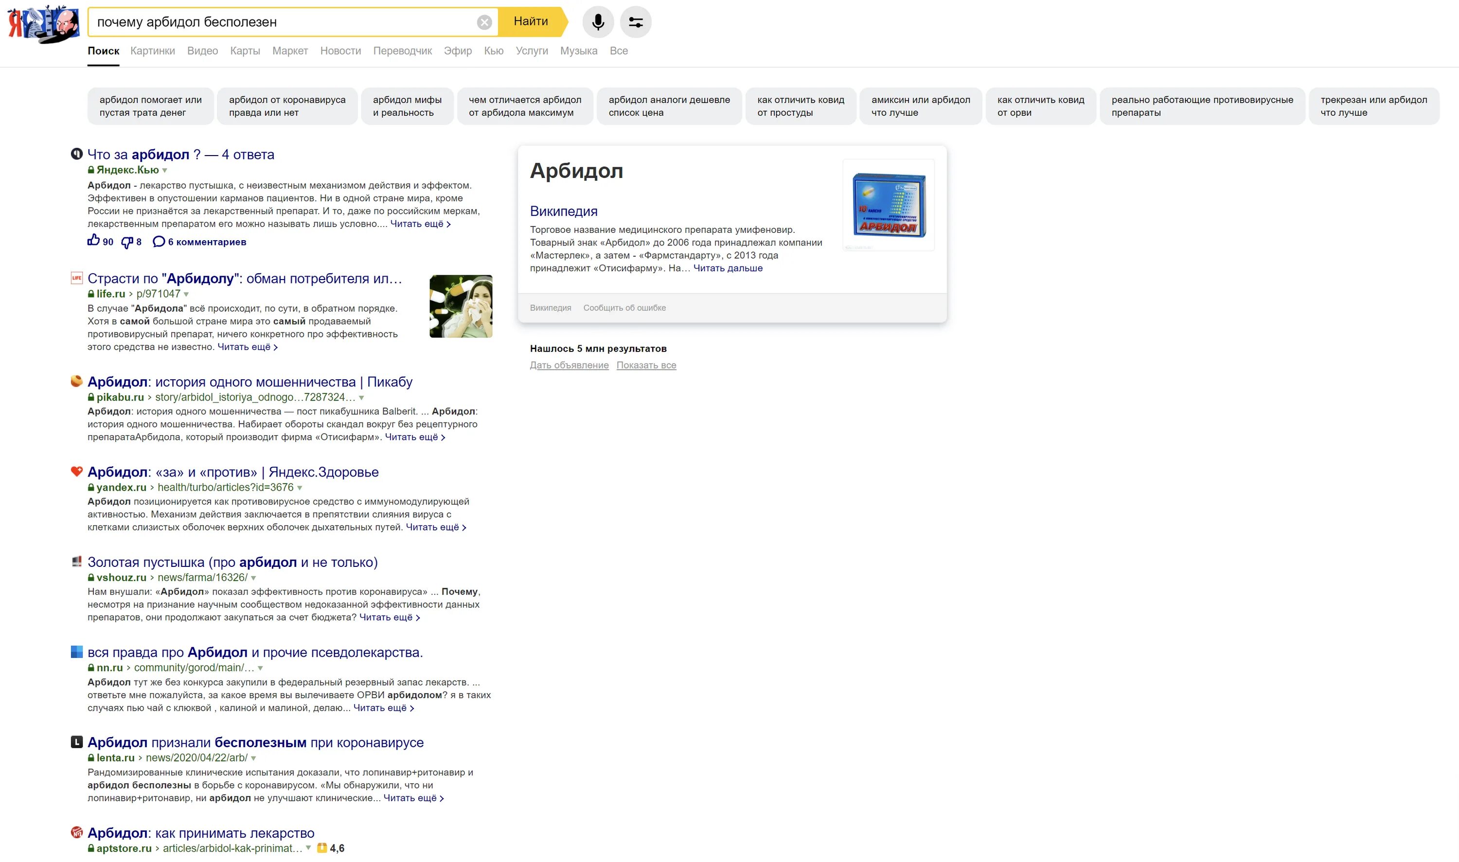Open the 6 комментариев comments icon

158,242
